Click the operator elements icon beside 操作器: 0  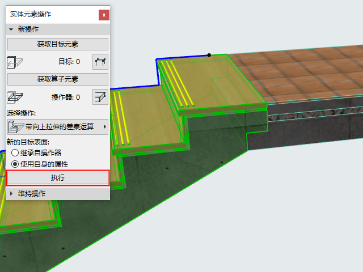[x=15, y=97]
